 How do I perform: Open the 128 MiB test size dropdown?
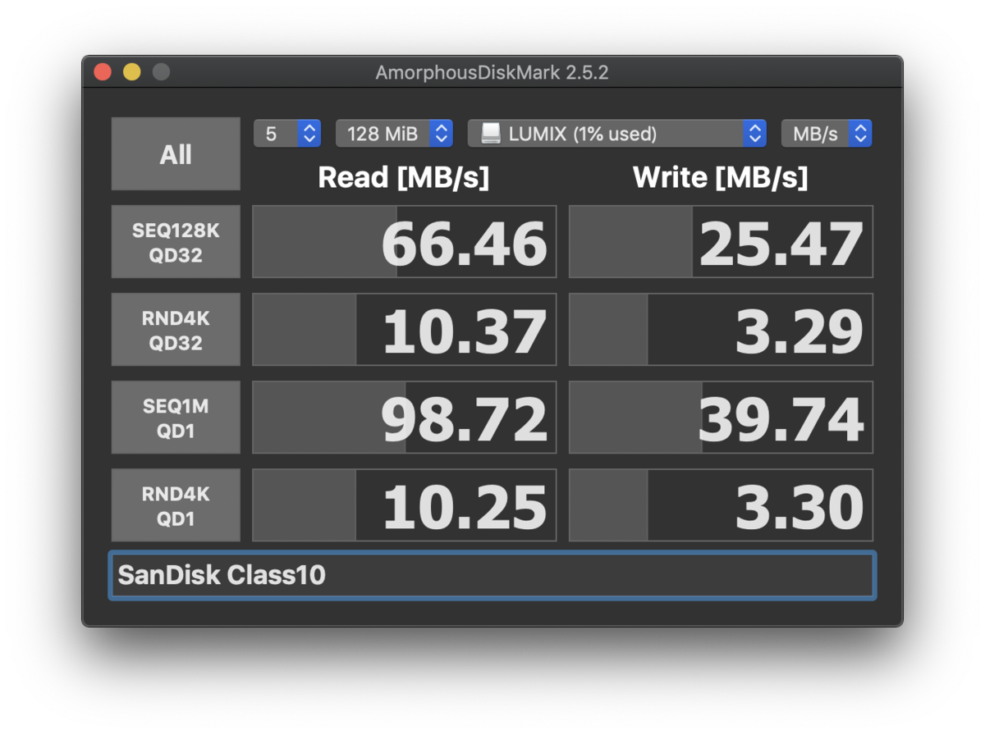pos(394,133)
